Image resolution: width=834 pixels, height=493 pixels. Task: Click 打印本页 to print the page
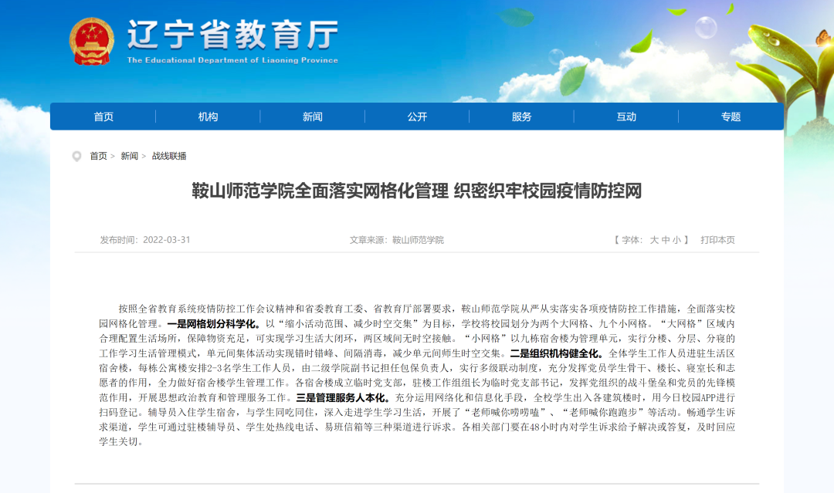[717, 240]
